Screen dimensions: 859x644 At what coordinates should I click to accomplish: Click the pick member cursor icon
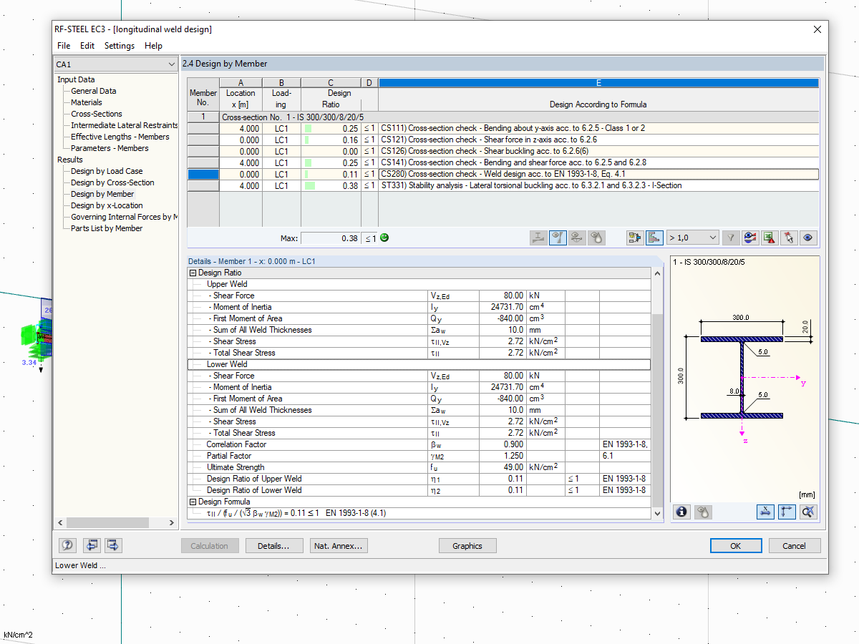click(x=789, y=238)
